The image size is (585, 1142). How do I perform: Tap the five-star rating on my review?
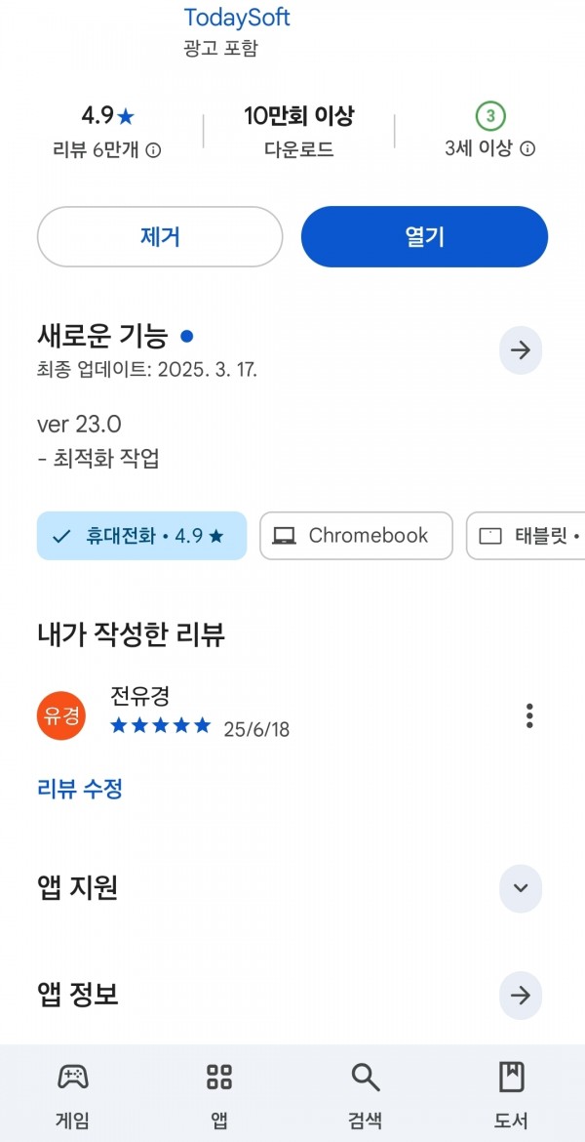pyautogui.click(x=161, y=725)
